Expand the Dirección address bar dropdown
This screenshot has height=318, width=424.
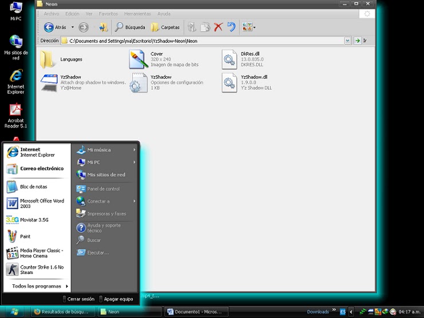(x=347, y=41)
